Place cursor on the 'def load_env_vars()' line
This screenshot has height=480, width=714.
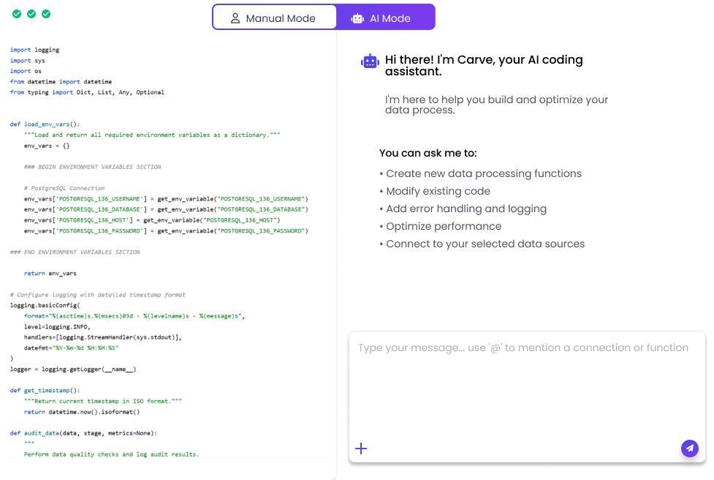(45, 124)
